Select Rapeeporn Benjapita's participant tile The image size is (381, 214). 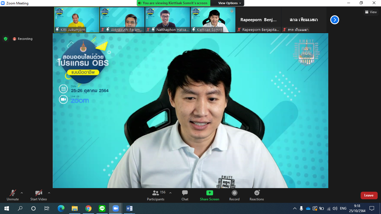tap(259, 20)
